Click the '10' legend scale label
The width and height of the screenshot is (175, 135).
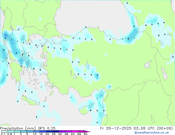pyautogui.click(x=35, y=134)
